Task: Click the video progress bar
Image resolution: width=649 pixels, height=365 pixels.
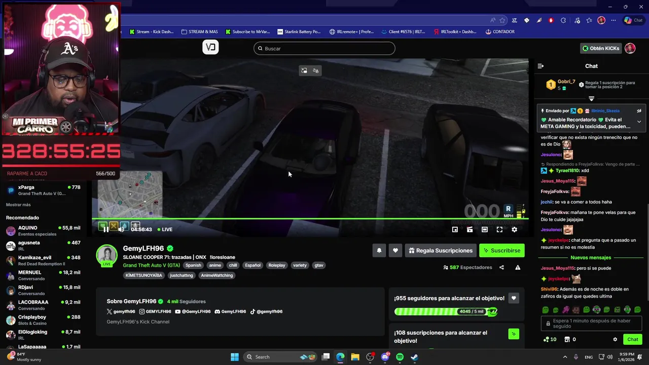Action: click(x=310, y=219)
